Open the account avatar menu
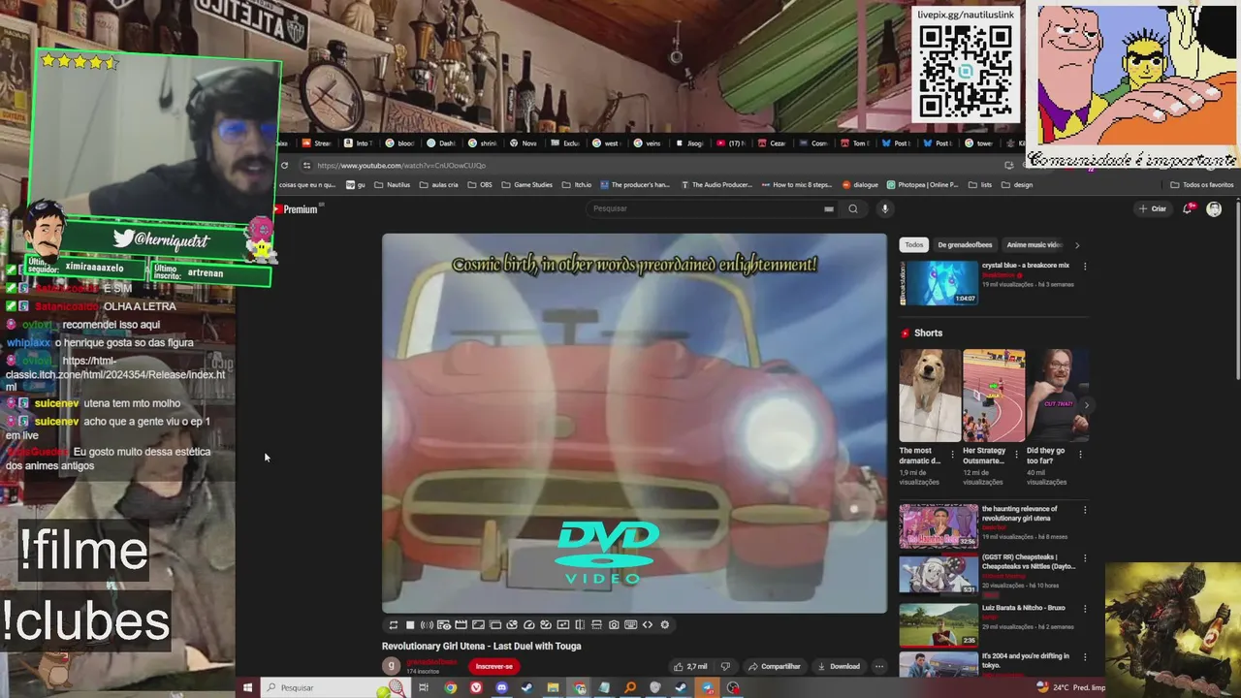Viewport: 1241px width, 698px height. pyautogui.click(x=1214, y=208)
